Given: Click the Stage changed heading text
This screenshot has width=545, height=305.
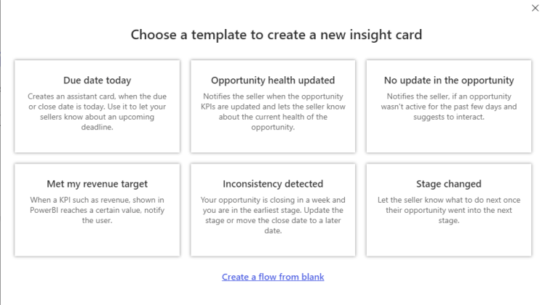Looking at the screenshot, I should (449, 184).
